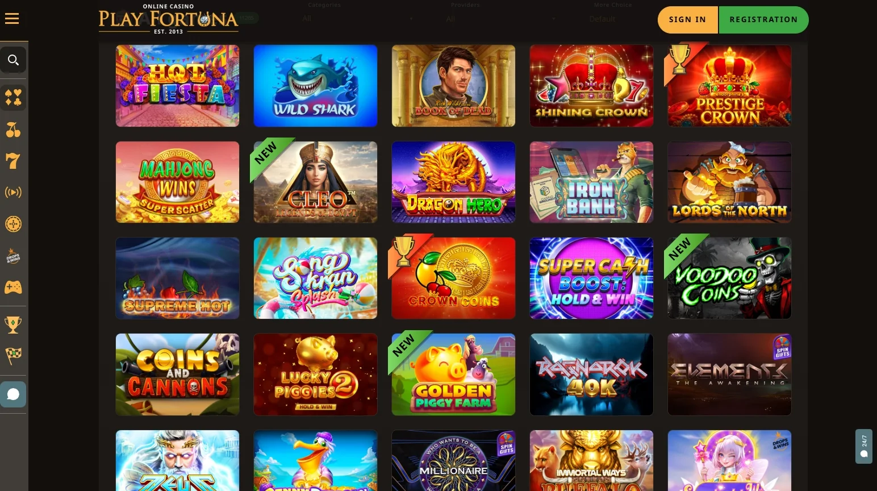Select the roulette wheel icon
877x491 pixels.
[x=13, y=224]
